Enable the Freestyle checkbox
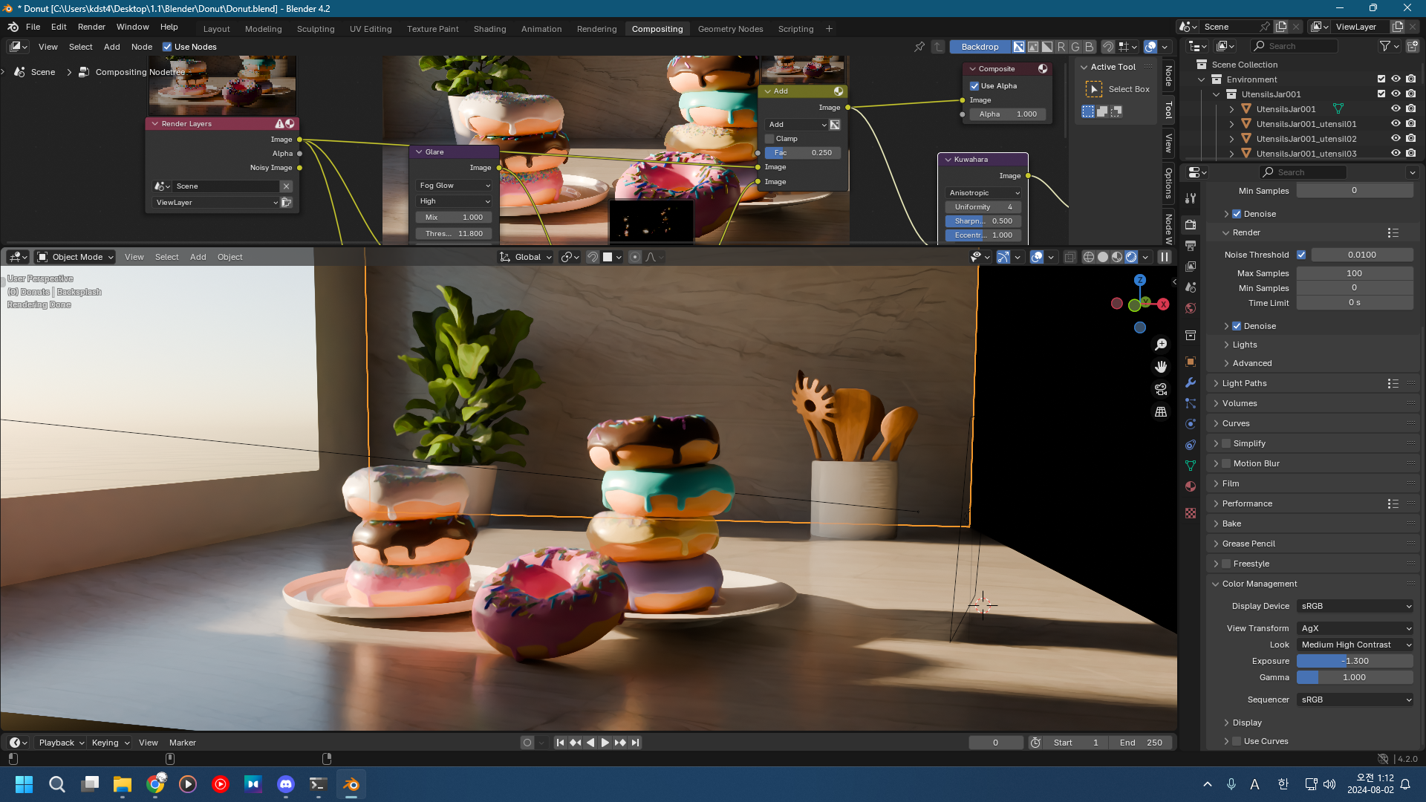The width and height of the screenshot is (1426, 802). 1226,564
